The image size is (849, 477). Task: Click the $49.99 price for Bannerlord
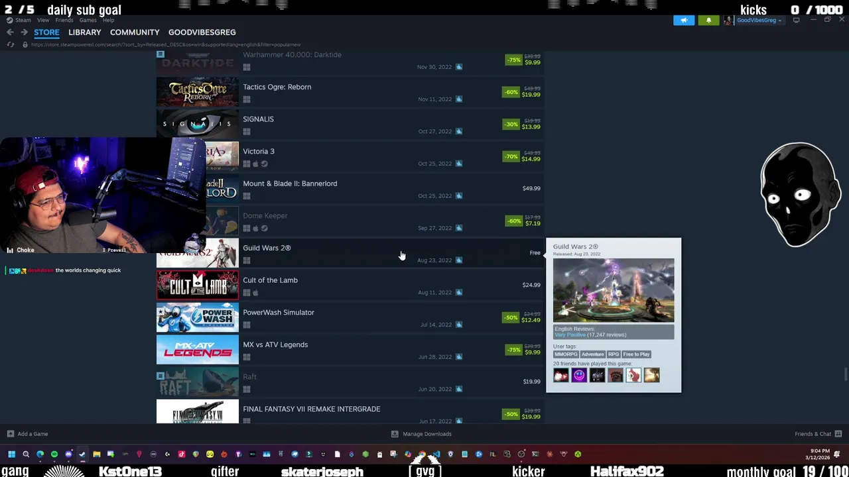pyautogui.click(x=531, y=188)
